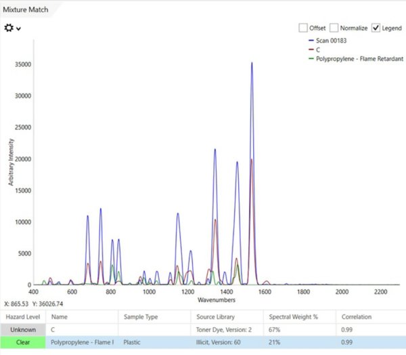Select the Mixture Match tab

coord(26,9)
